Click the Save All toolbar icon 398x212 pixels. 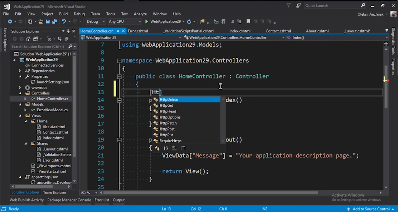[x=54, y=21]
